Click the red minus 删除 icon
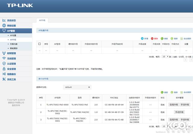This screenshot has width=193, height=134. [x=152, y=38]
